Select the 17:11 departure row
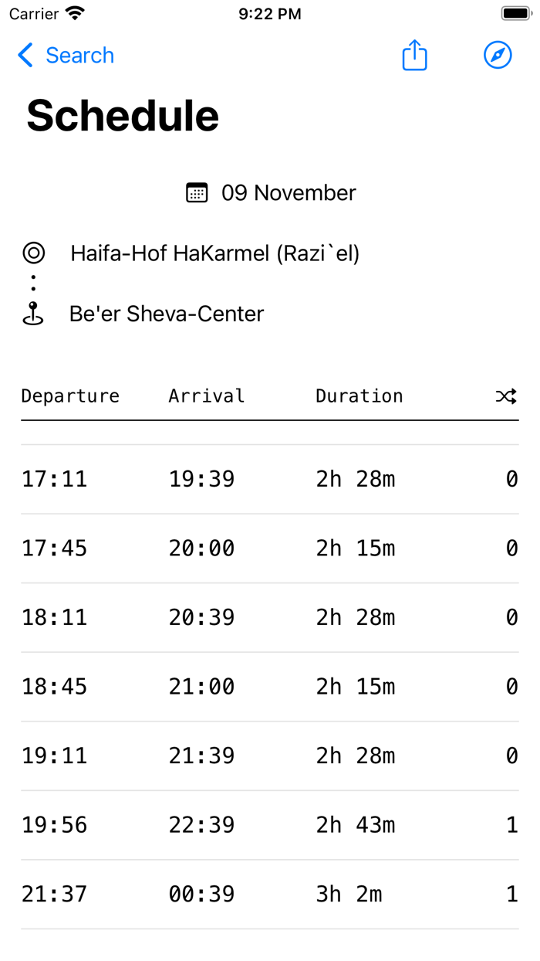The height and width of the screenshot is (961, 540). point(270,478)
